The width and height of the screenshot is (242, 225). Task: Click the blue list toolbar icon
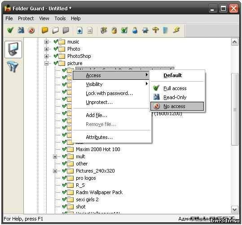tap(165, 30)
